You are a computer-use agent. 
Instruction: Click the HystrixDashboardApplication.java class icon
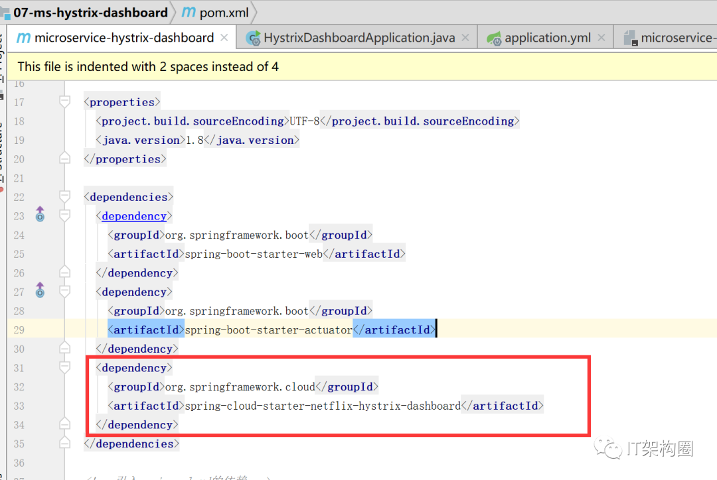point(253,38)
